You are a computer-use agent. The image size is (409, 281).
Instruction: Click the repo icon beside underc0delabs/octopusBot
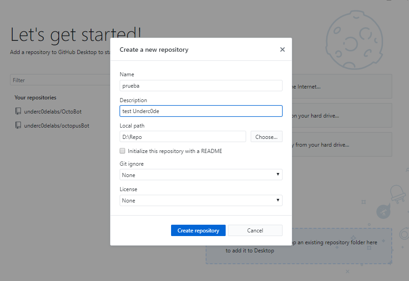(x=18, y=125)
